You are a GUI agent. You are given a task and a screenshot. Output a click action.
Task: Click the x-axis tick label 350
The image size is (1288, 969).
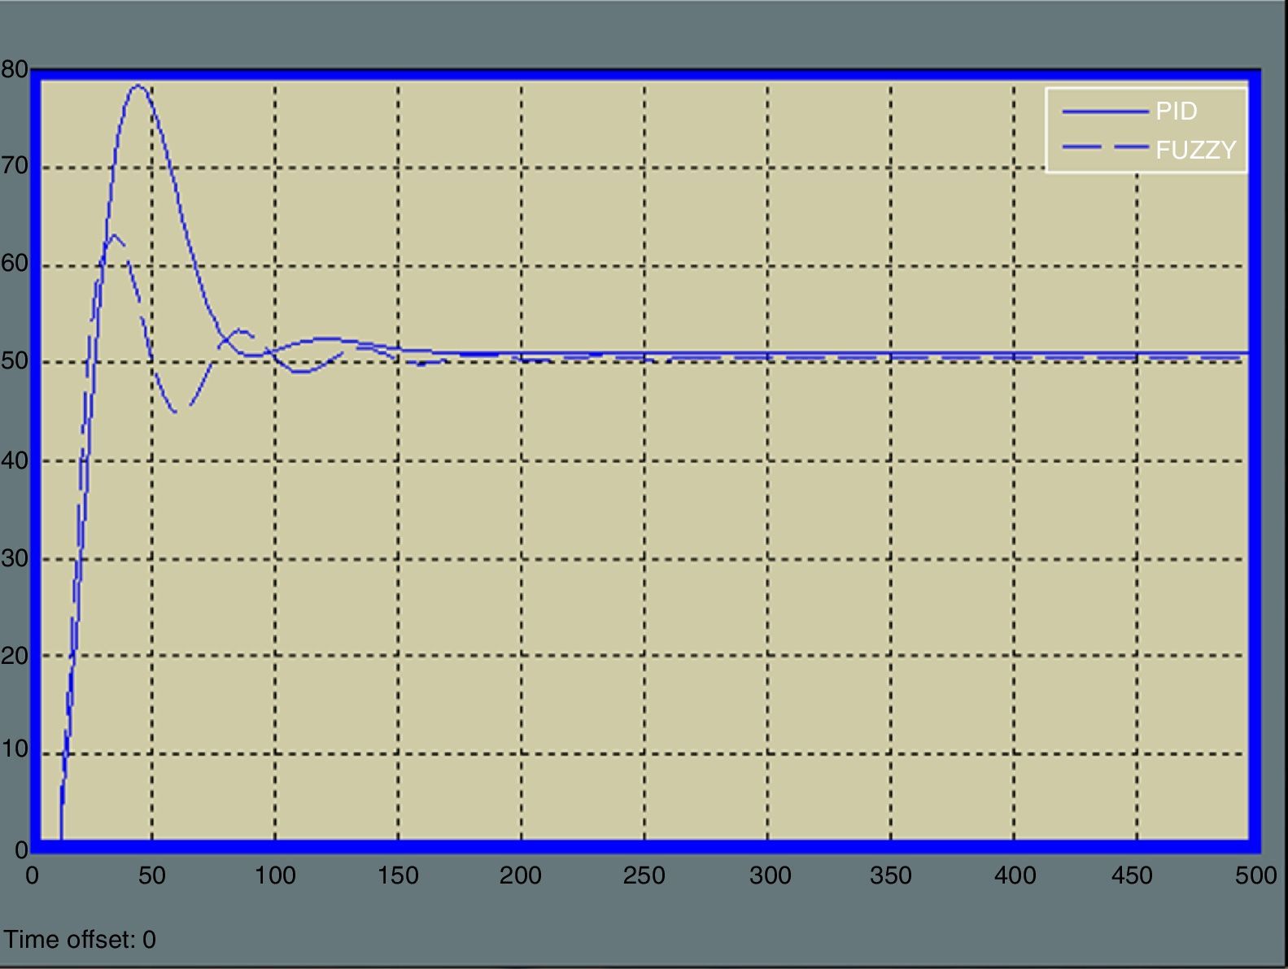click(x=891, y=875)
